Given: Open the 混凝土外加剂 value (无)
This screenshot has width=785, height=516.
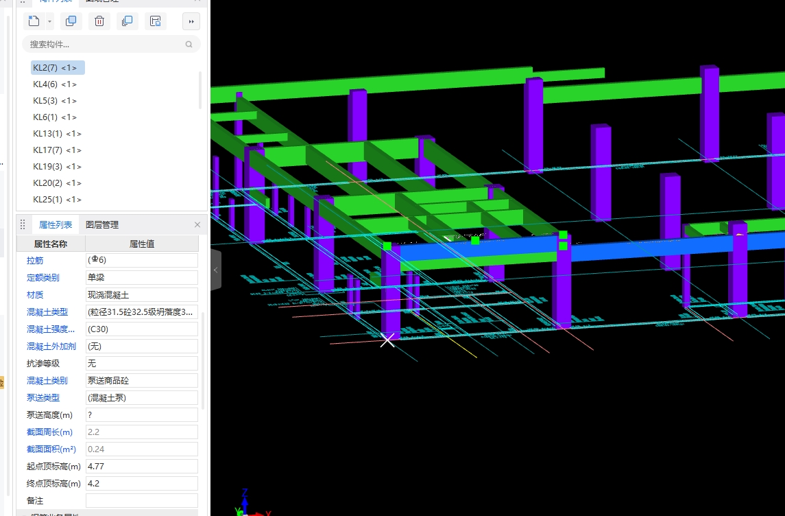Looking at the screenshot, I should [142, 346].
